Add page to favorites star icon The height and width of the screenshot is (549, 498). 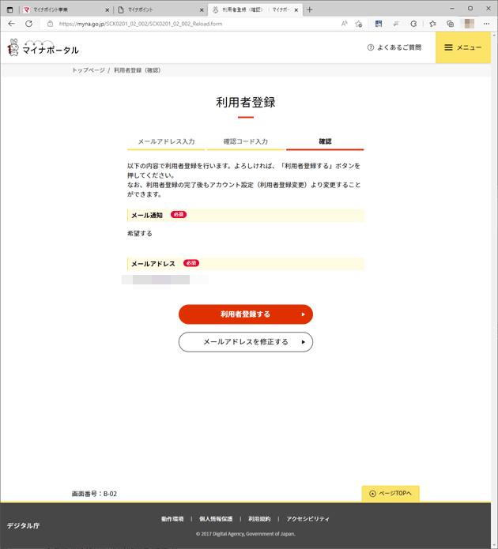(x=359, y=24)
